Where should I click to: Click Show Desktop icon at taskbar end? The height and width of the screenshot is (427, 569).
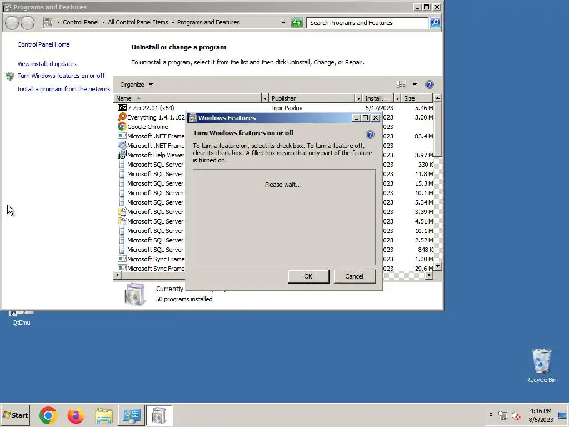point(562,415)
